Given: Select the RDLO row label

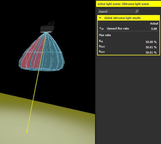Looking at the screenshot, I should 102,46.
